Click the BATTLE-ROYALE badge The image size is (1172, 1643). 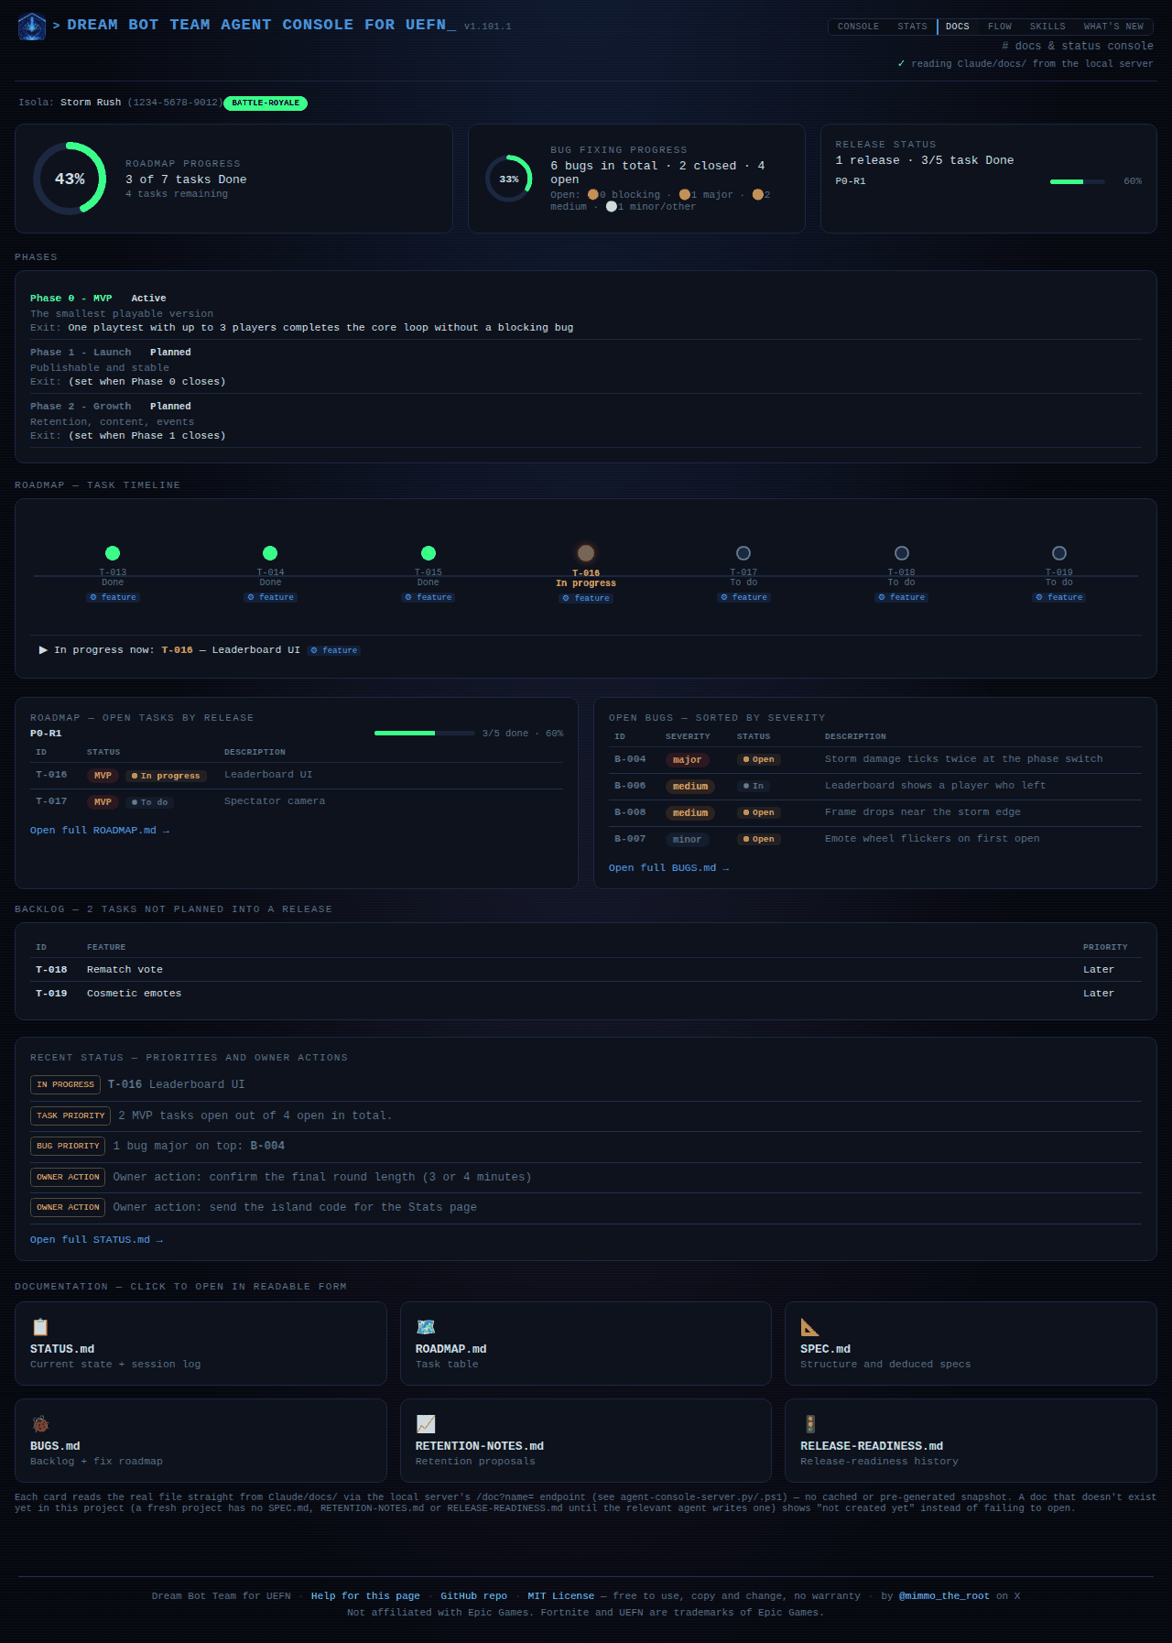[266, 103]
